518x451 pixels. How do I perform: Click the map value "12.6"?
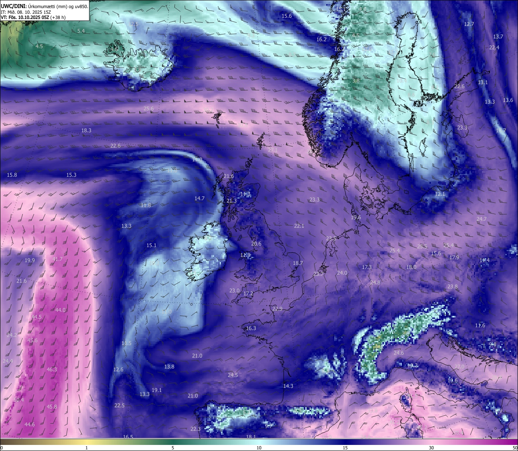118,370
